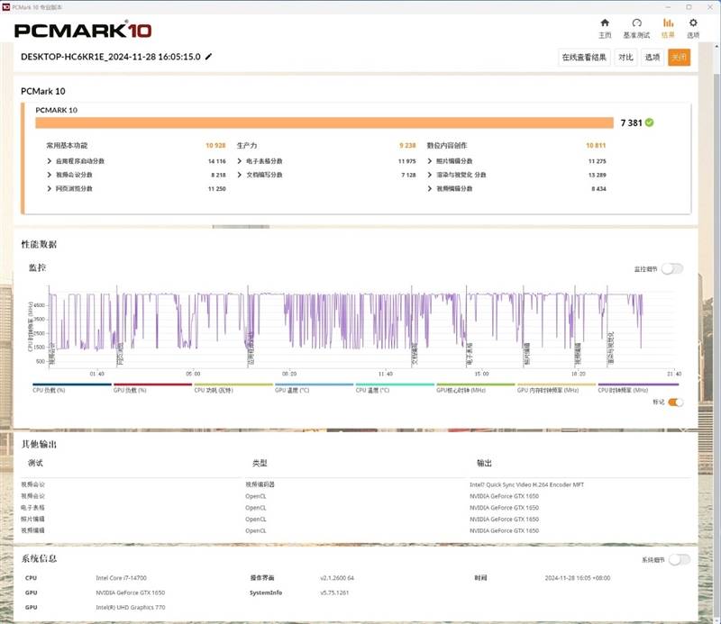Click the orange 关闭 button

click(679, 58)
